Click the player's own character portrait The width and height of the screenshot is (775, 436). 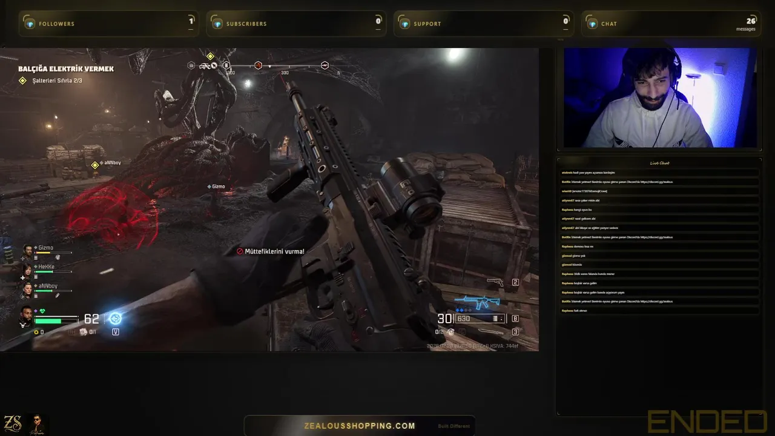[x=25, y=315]
